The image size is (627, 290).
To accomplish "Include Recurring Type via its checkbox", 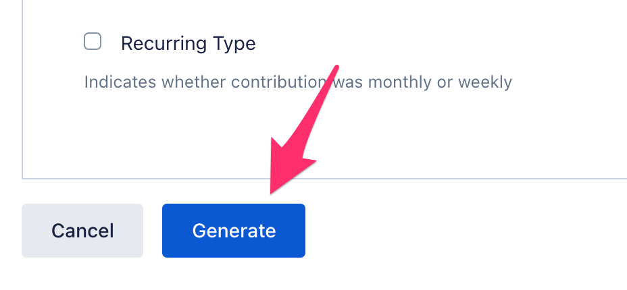I will 93,42.
